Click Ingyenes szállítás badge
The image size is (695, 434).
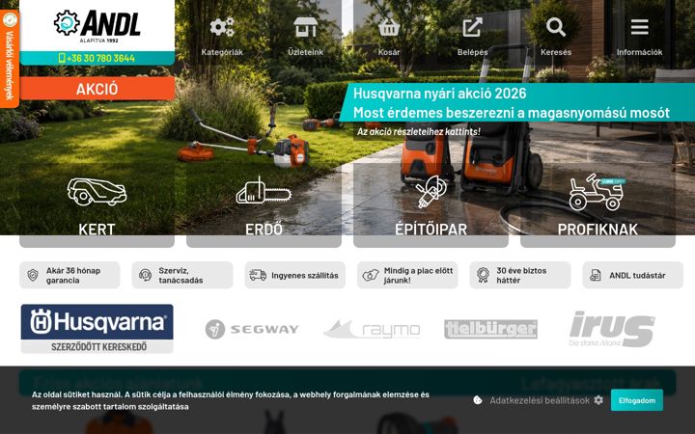(294, 275)
